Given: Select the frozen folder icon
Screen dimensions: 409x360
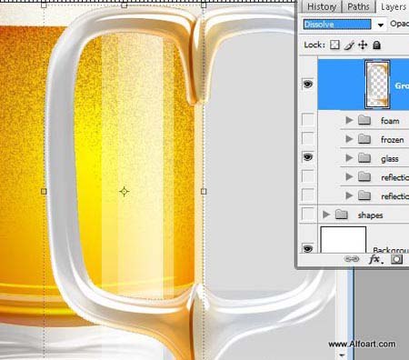Looking at the screenshot, I should [x=364, y=139].
